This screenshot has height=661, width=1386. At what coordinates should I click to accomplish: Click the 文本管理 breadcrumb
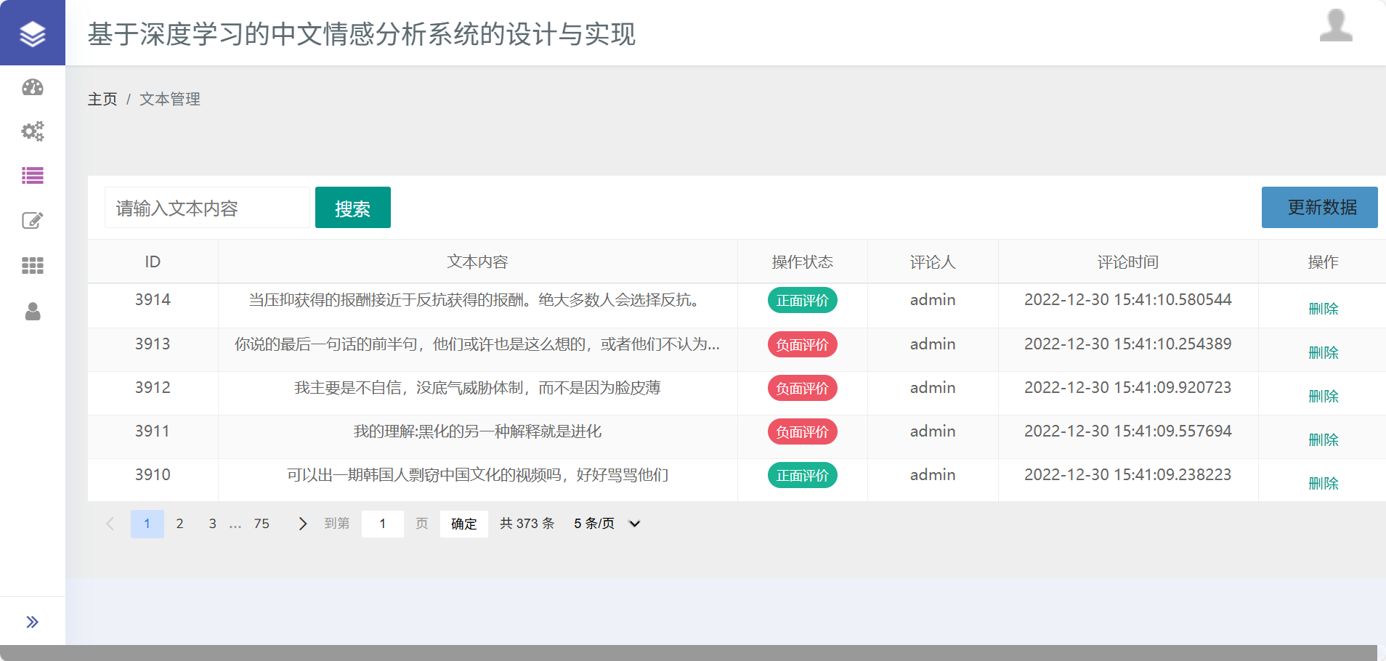170,99
